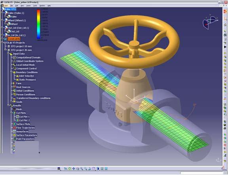Click the Fit All In view icon
This screenshot has height=175, width=228.
click(x=70, y=169)
